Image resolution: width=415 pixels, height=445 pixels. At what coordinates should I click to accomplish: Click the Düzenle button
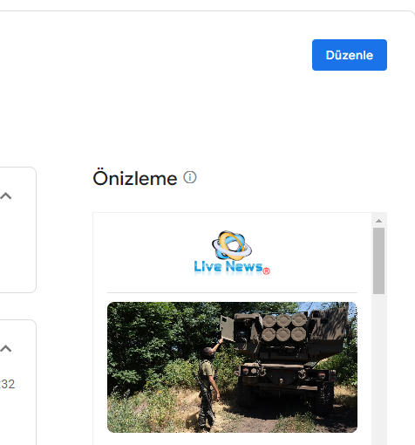tap(350, 55)
